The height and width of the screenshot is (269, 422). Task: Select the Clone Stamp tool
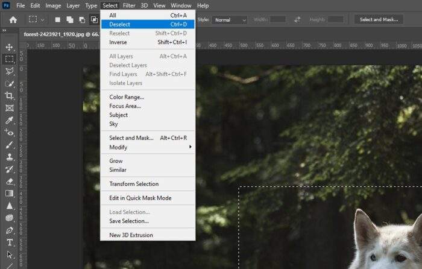[x=10, y=157]
